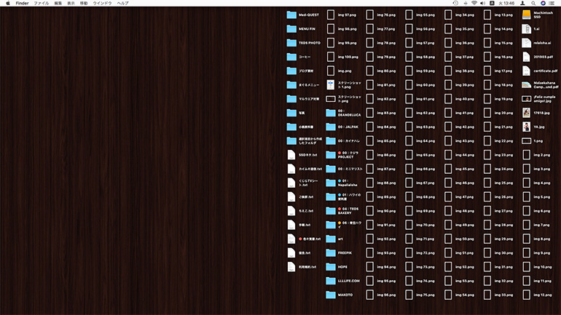Image resolution: width=561 pixels, height=315 pixels.
Task: Select the FREEPIK folder
Action: point(331,252)
